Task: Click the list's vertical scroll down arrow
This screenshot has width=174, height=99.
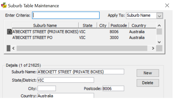Action: click(x=159, y=42)
